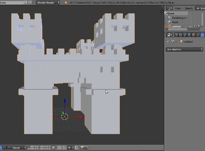Switch to Render Layers properties tab

(181, 35)
